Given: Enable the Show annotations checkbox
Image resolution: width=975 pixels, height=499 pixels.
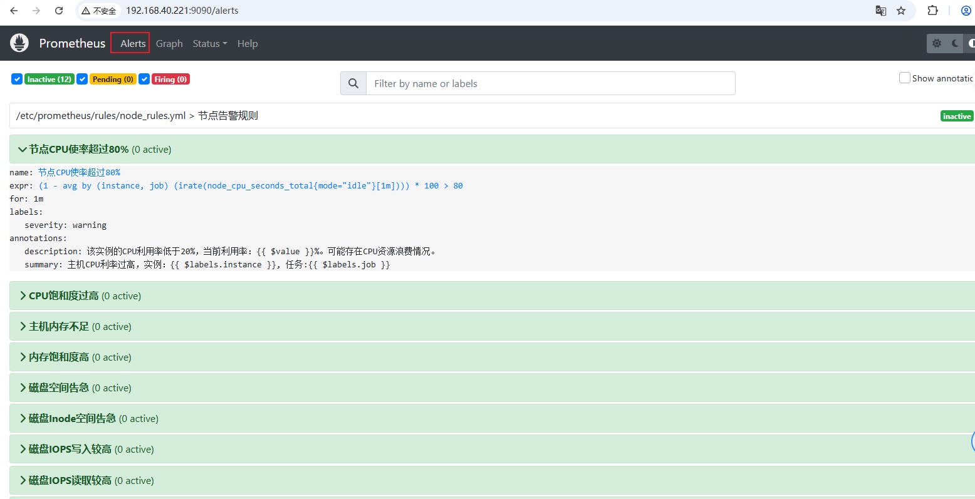Looking at the screenshot, I should tap(904, 78).
